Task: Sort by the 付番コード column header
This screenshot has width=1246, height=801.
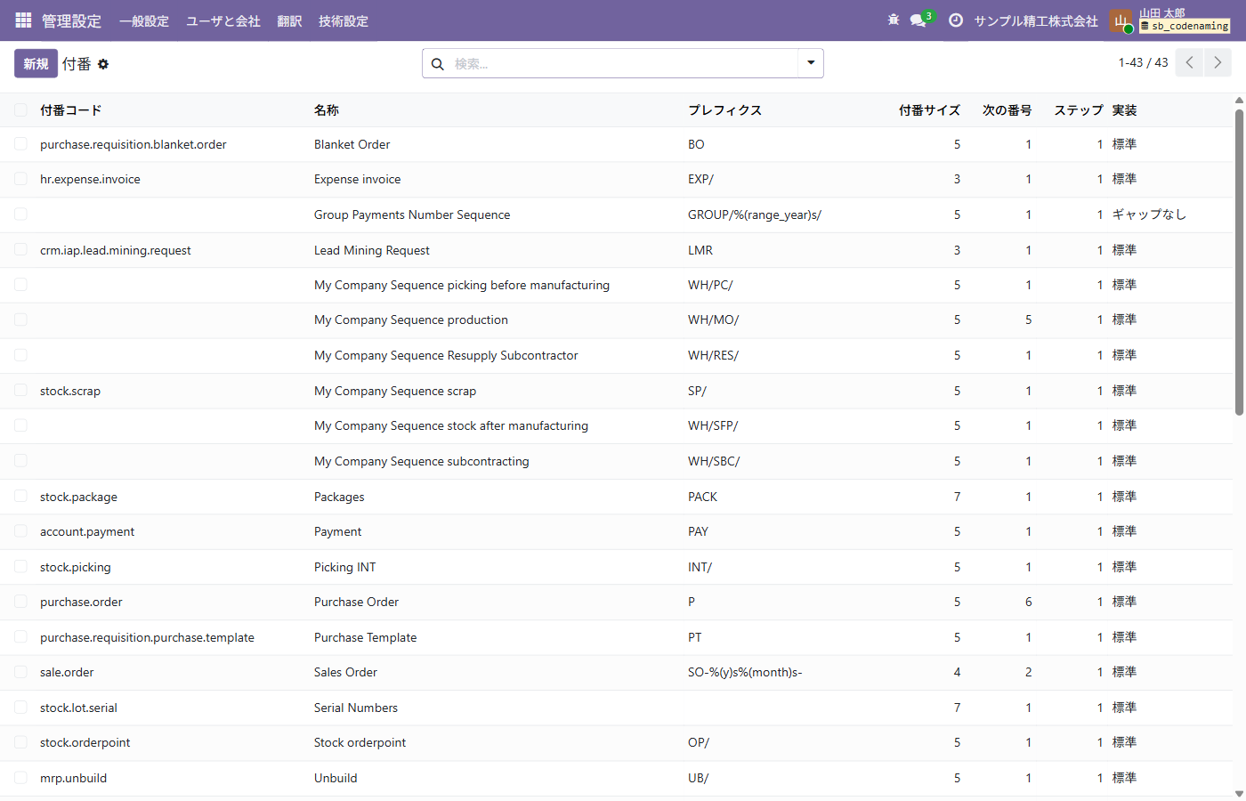Action: pos(71,110)
